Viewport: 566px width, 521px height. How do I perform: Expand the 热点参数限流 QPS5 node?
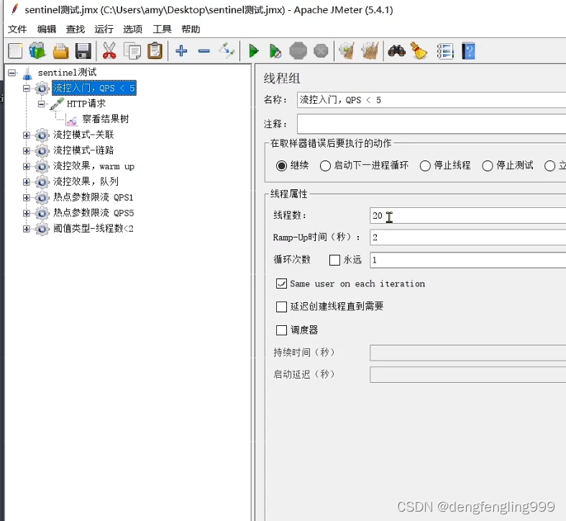(x=27, y=213)
